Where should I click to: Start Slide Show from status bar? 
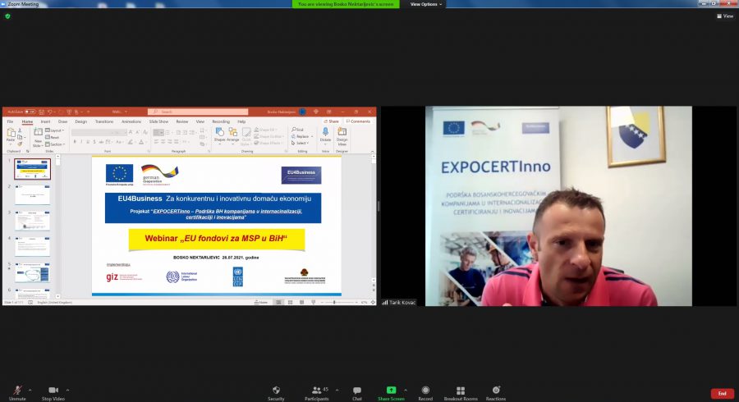pos(313,302)
